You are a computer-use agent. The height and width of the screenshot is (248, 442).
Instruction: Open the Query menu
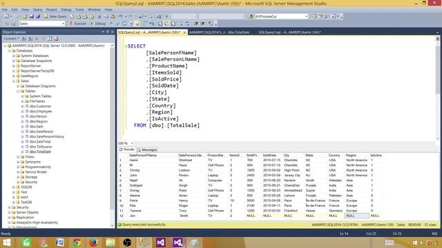click(37, 10)
